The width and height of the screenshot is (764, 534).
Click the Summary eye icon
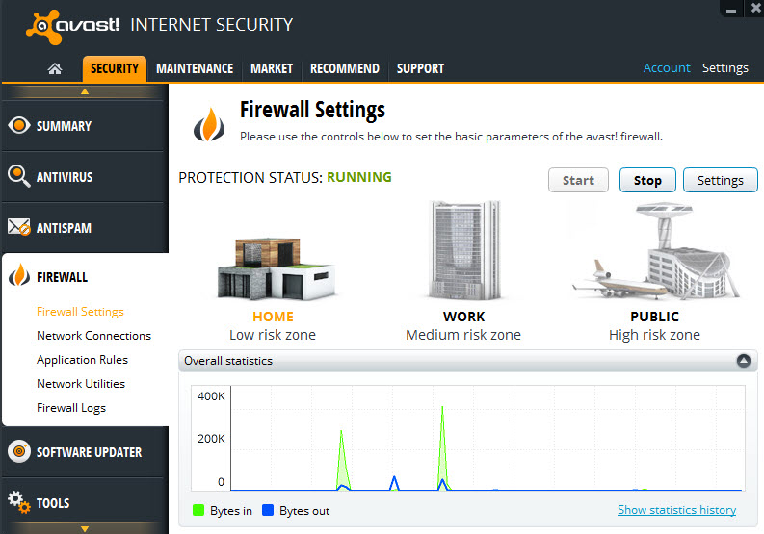pos(19,126)
